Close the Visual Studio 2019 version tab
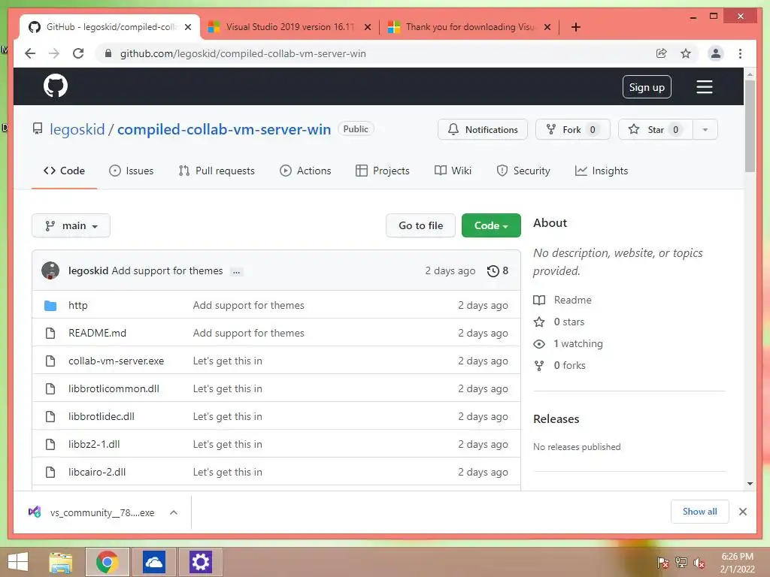Image resolution: width=770 pixels, height=577 pixels. (x=367, y=27)
